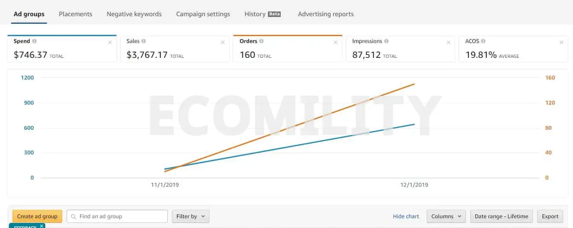The height and width of the screenshot is (228, 573).
Task: Click the info icon next to ACOS
Action: click(483, 41)
